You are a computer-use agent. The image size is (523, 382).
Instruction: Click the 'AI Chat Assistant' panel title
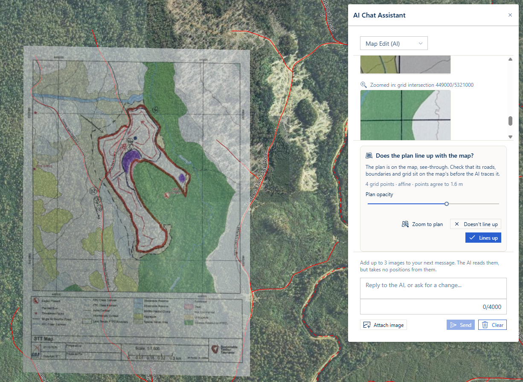(379, 15)
